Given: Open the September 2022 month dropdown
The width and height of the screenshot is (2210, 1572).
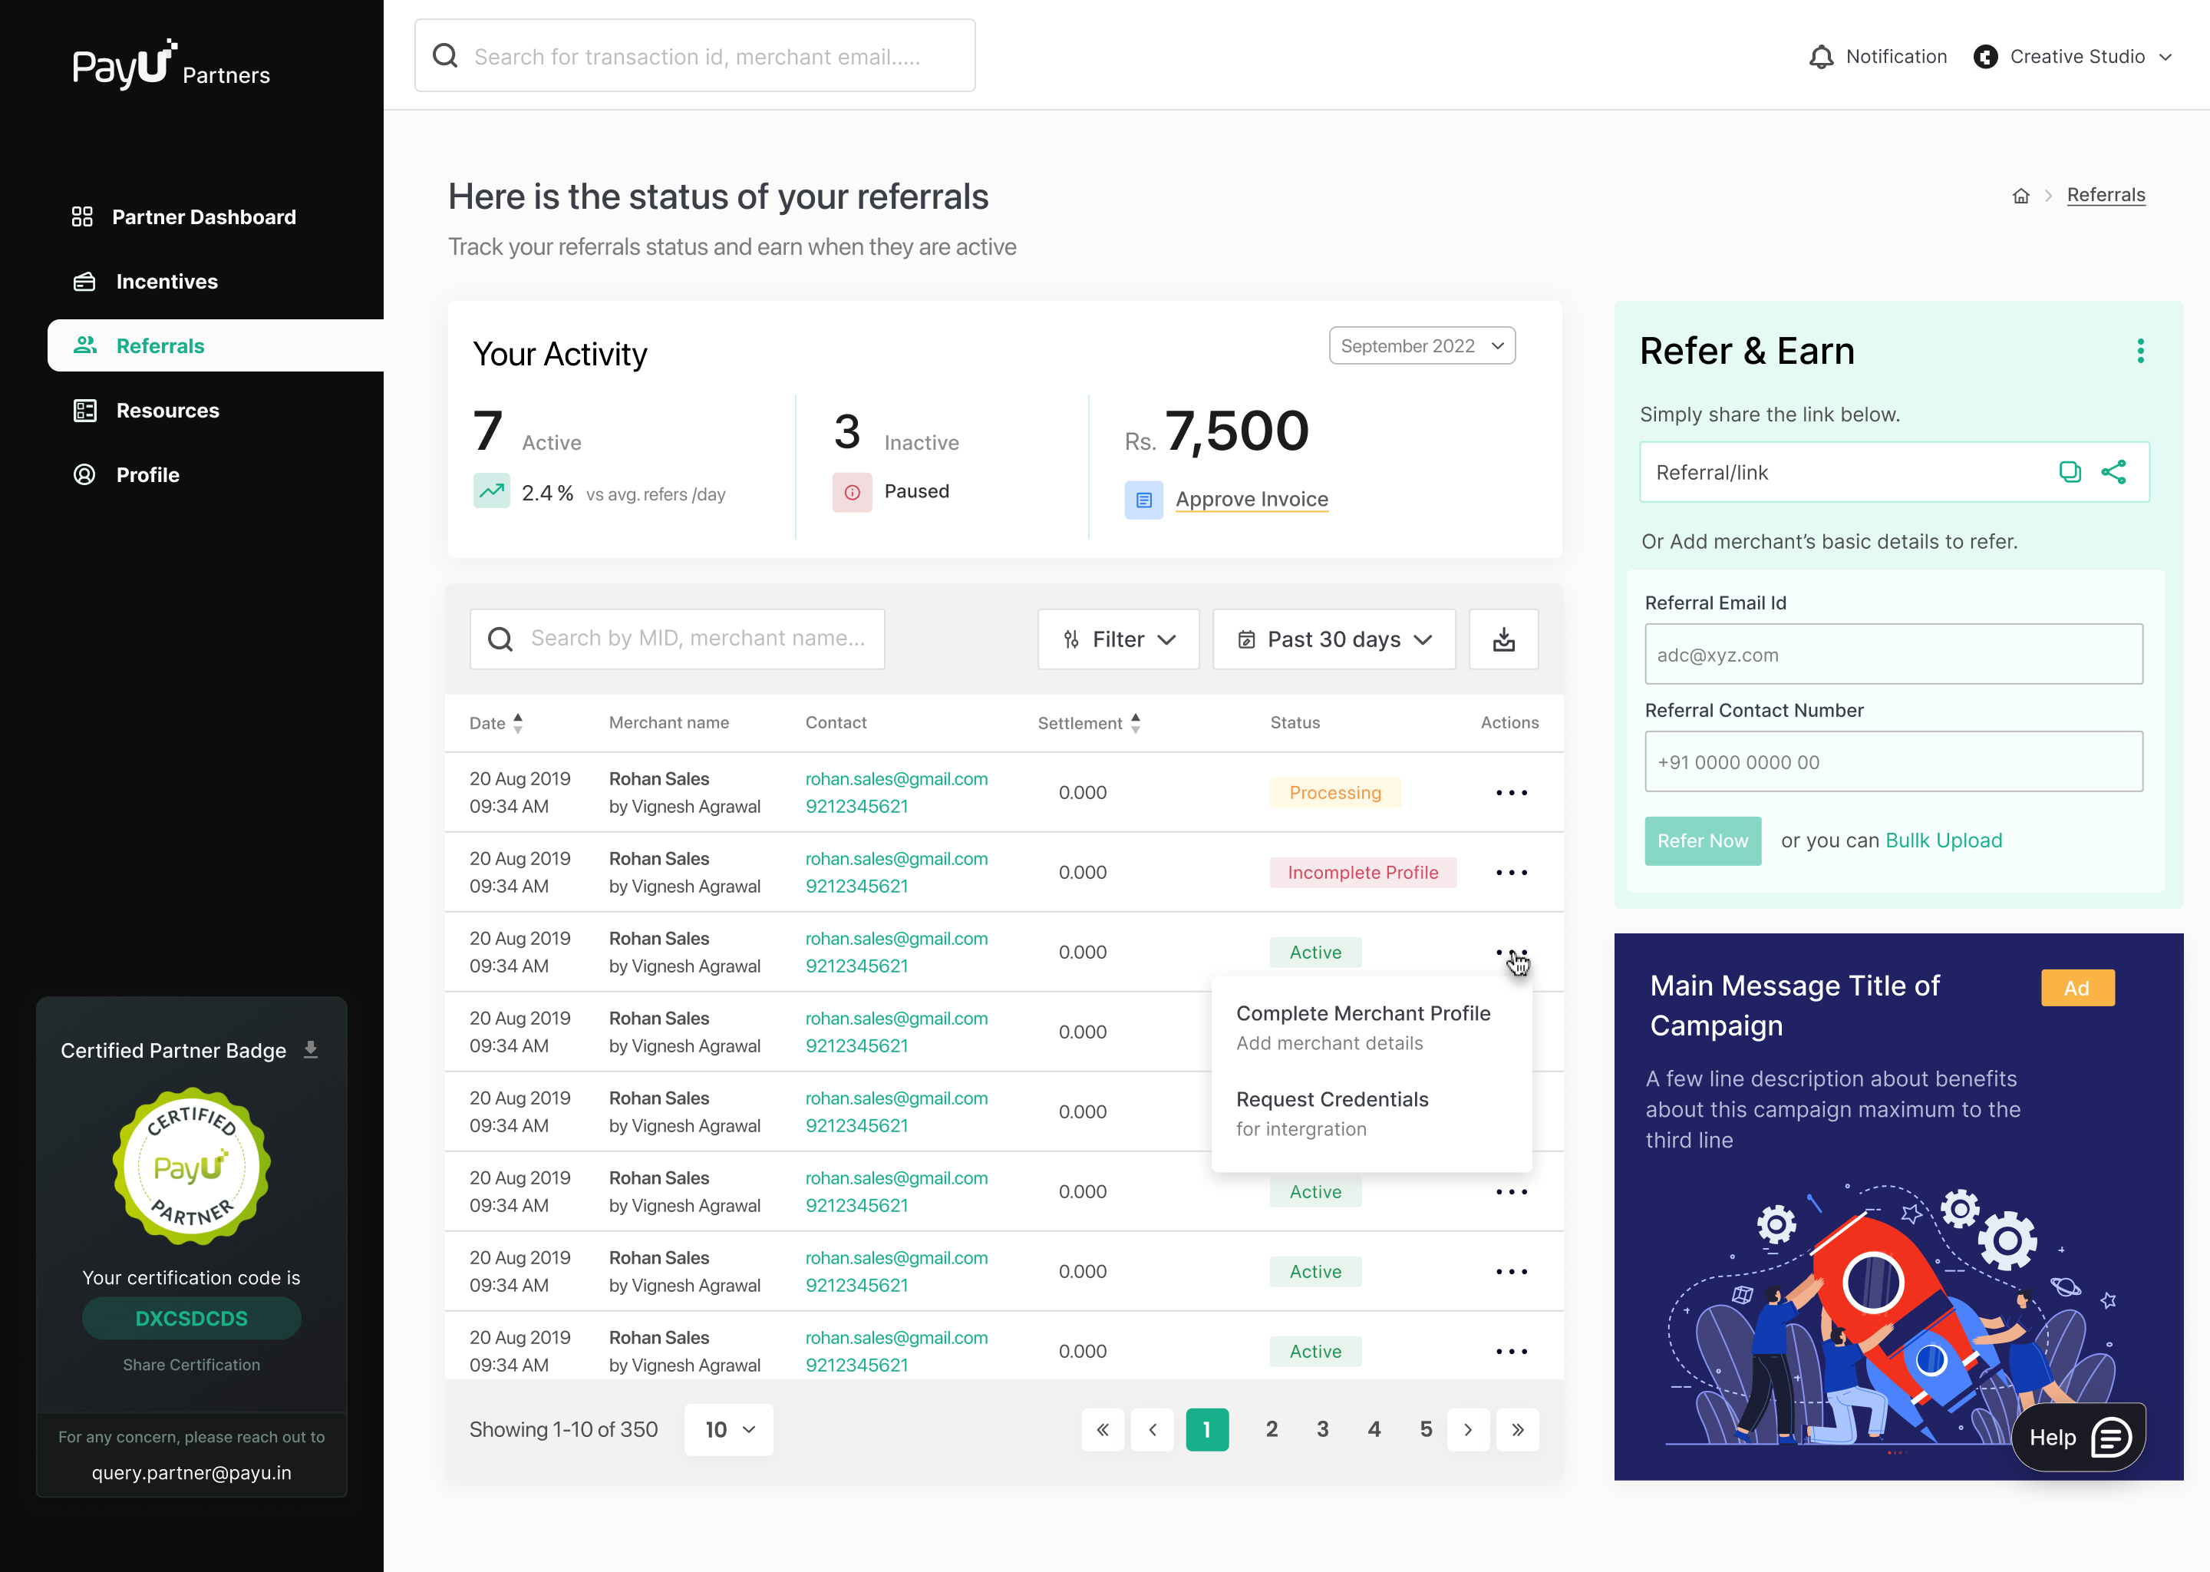Looking at the screenshot, I should (1421, 345).
